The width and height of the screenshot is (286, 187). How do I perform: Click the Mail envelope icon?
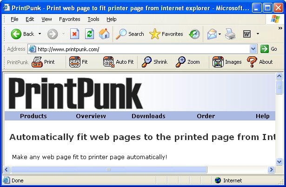point(212,34)
